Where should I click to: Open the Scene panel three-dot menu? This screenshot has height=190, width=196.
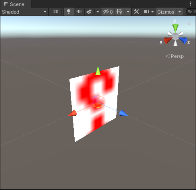[190, 4]
